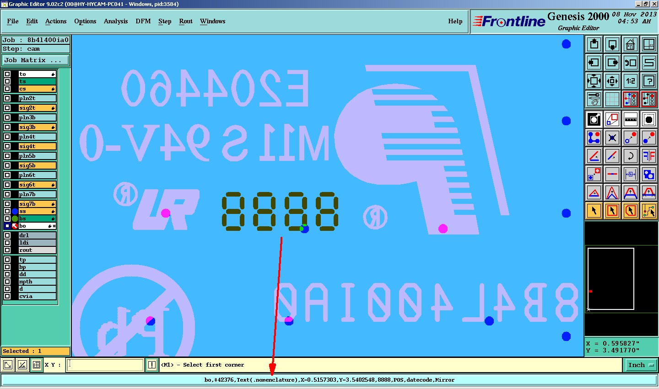The width and height of the screenshot is (659, 389).
Task: Click the blue cross delete point icon
Action: (612, 138)
